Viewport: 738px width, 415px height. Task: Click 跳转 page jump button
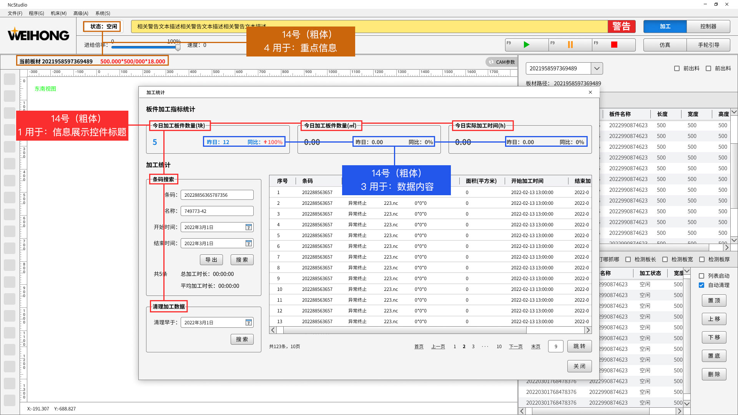click(x=580, y=346)
